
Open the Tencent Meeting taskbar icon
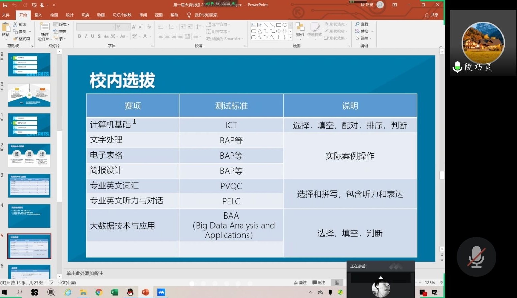[161, 292]
